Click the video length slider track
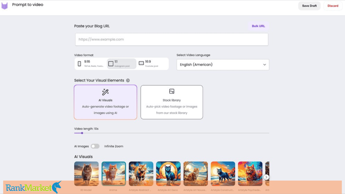 point(172,133)
